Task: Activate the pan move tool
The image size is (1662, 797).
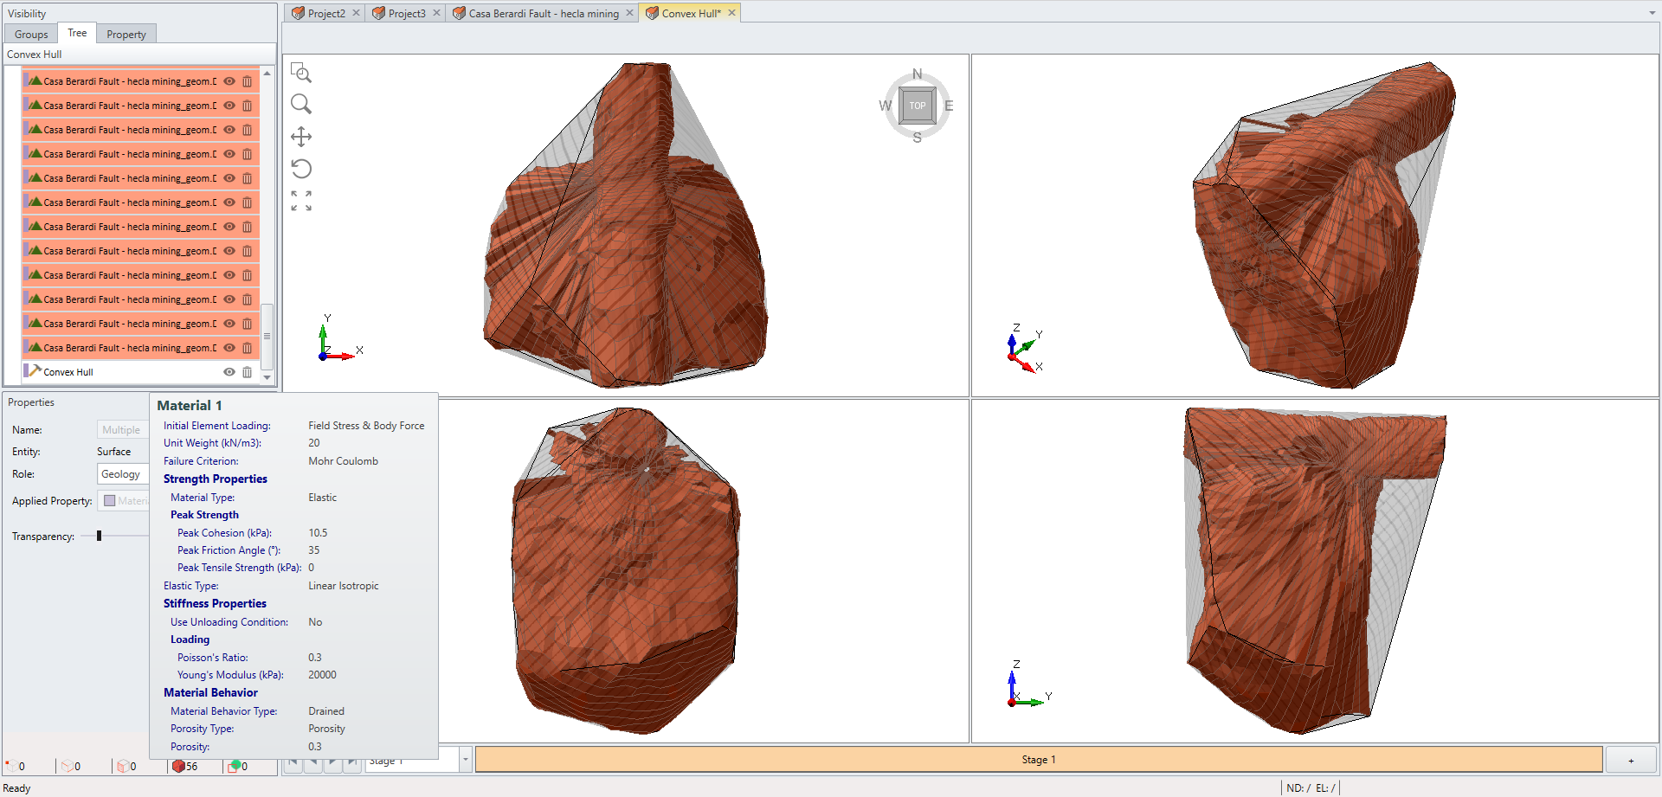Action: click(x=300, y=137)
